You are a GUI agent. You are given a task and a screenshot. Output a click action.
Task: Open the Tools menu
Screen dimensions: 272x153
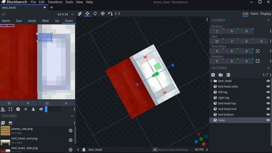pos(69,2)
